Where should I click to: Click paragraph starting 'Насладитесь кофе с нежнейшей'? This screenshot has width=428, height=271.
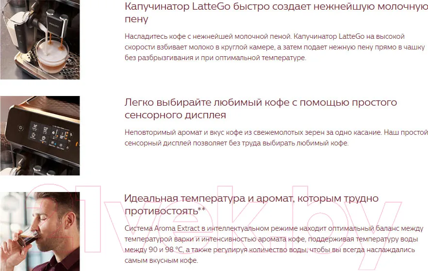(275, 47)
